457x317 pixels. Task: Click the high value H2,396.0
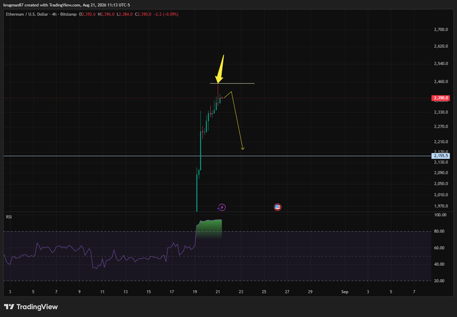tap(106, 14)
